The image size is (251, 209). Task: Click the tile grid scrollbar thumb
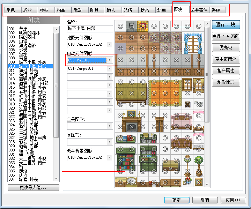tap(207, 75)
